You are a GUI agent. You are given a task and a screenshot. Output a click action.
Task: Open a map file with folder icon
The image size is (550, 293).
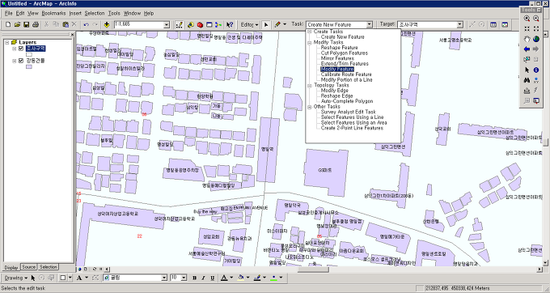tap(17, 24)
